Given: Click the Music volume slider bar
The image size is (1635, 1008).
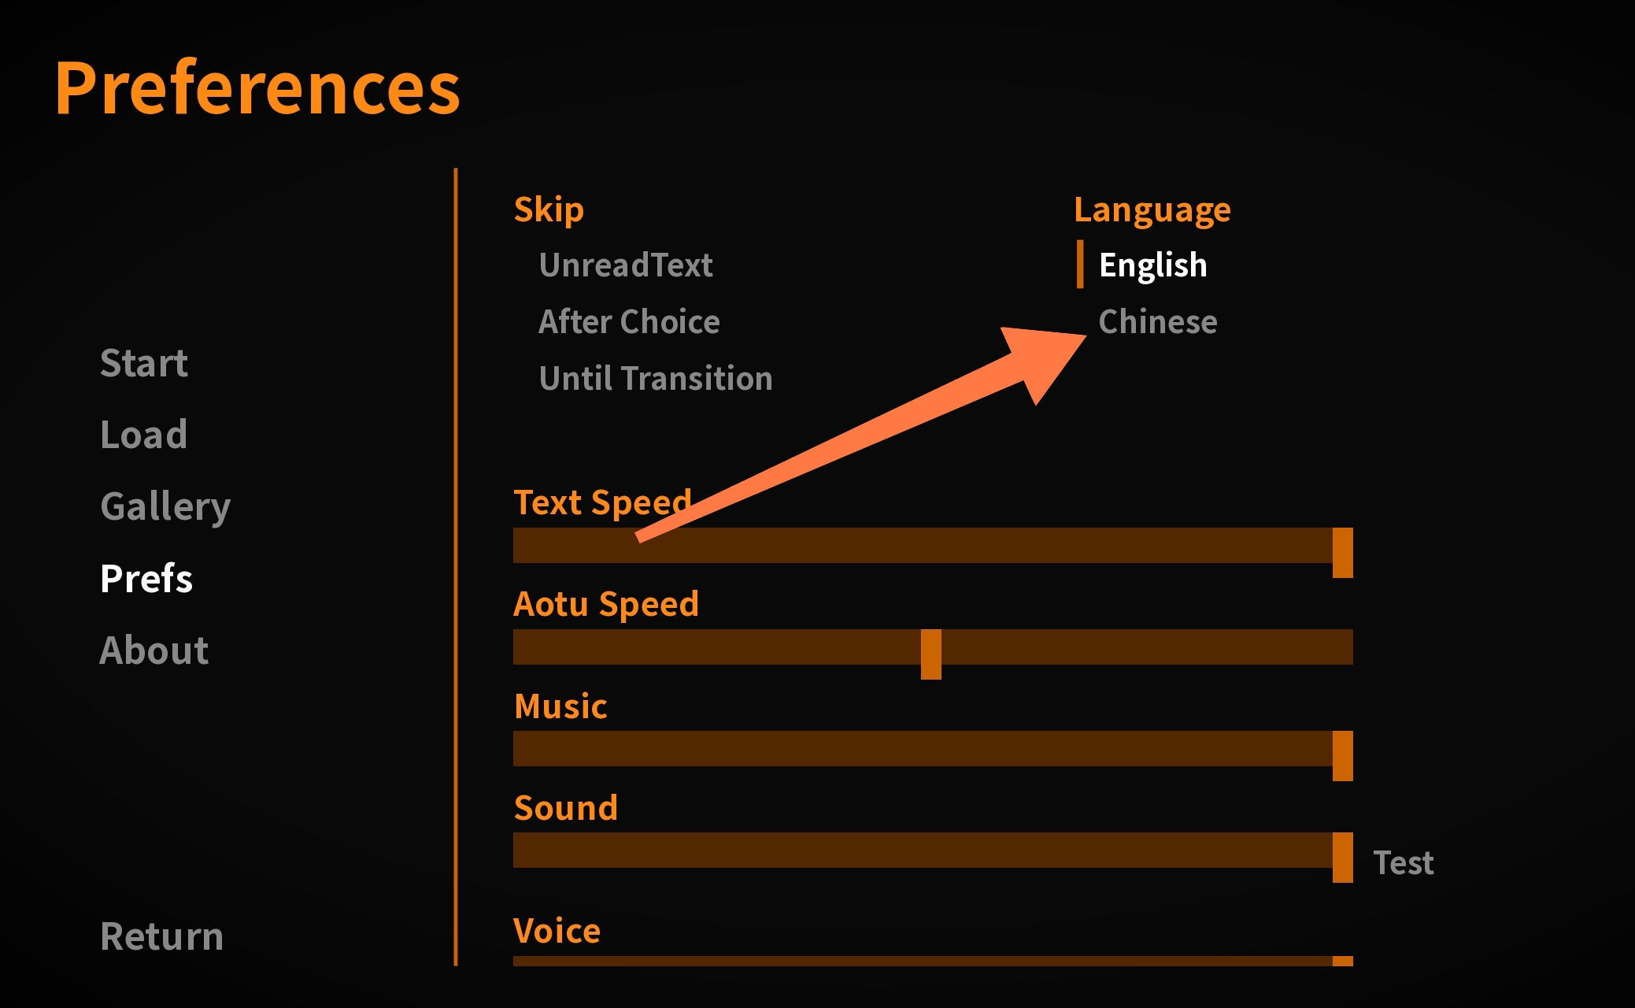Looking at the screenshot, I should 921,749.
